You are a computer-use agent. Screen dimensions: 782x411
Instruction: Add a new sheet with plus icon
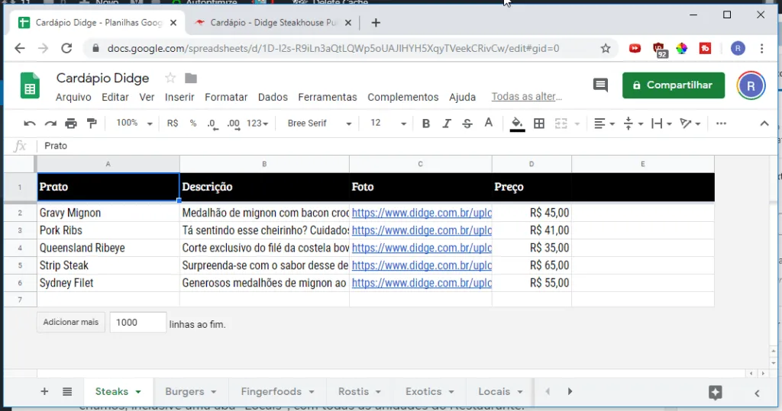click(44, 392)
